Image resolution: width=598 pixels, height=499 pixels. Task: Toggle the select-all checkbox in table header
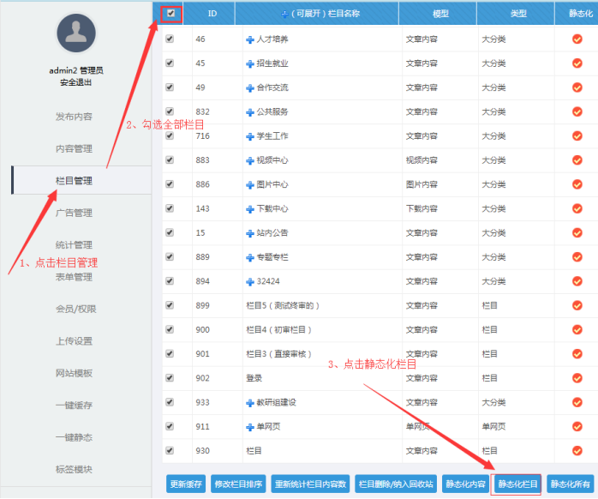click(170, 13)
